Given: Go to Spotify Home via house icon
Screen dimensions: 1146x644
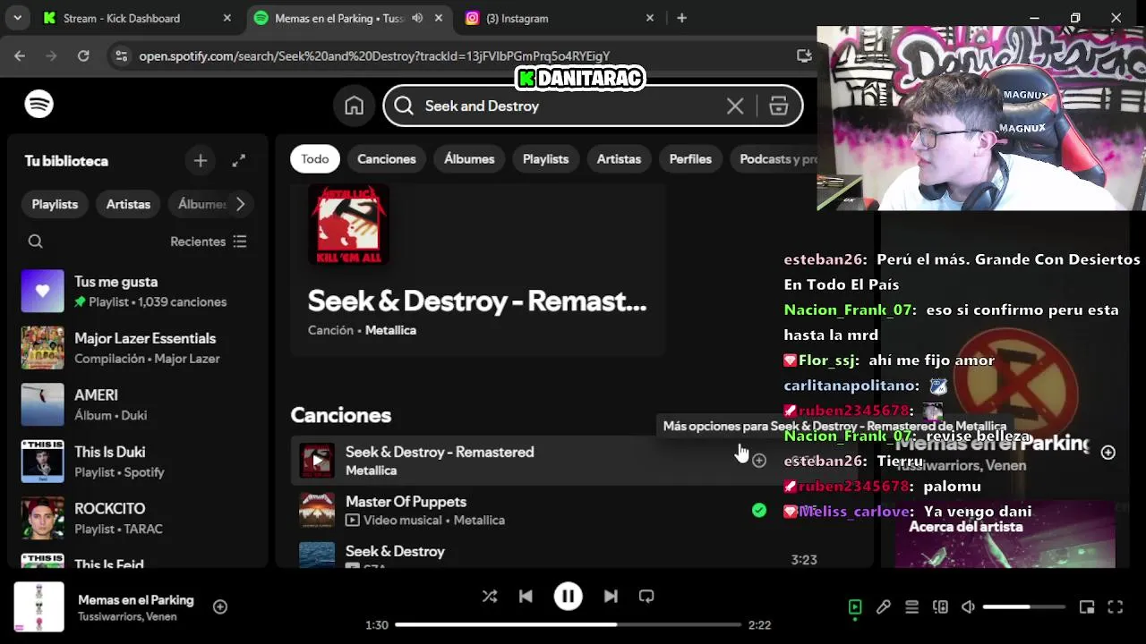Looking at the screenshot, I should (355, 106).
